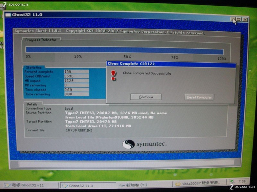Screen dimensions: 257x192
Task: Click the 'from Local drive [1], 771416 MB' line
Action: pos(98,126)
